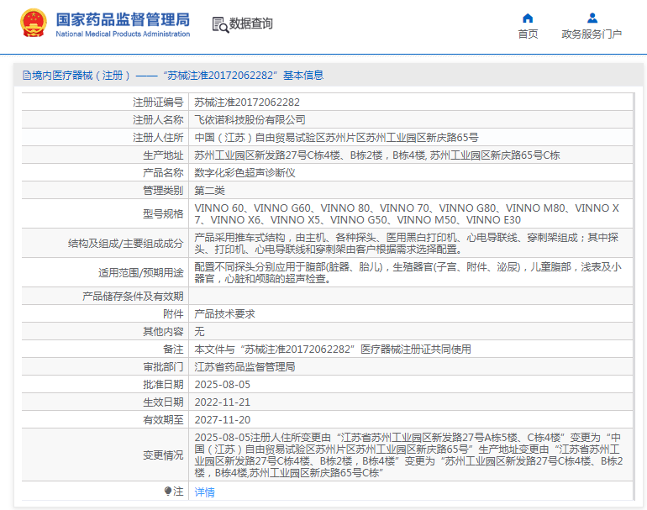Click the 产品名称 row label
The image size is (647, 510).
click(163, 173)
